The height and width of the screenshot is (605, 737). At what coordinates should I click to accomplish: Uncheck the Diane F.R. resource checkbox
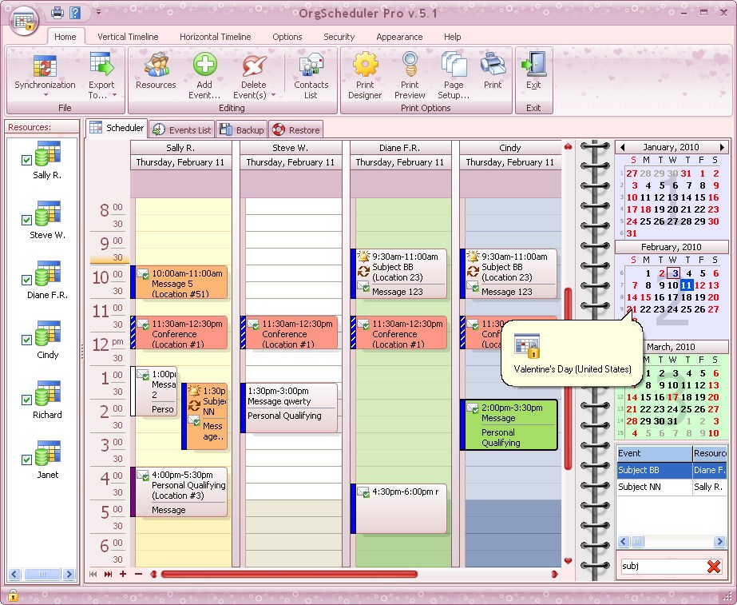[x=26, y=280]
